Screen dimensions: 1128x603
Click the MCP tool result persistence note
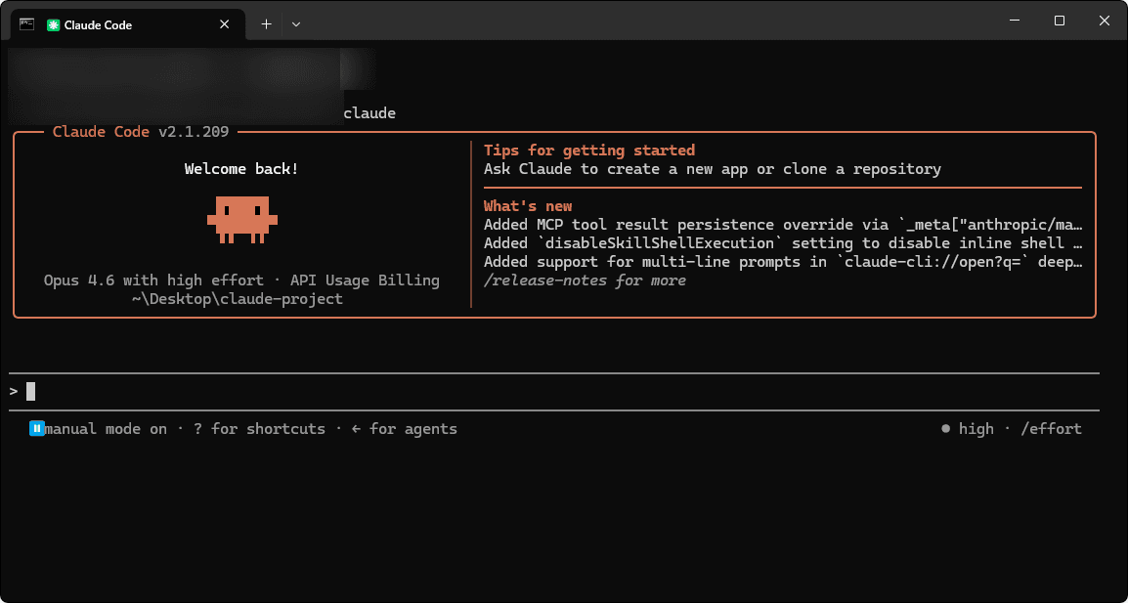(x=783, y=225)
